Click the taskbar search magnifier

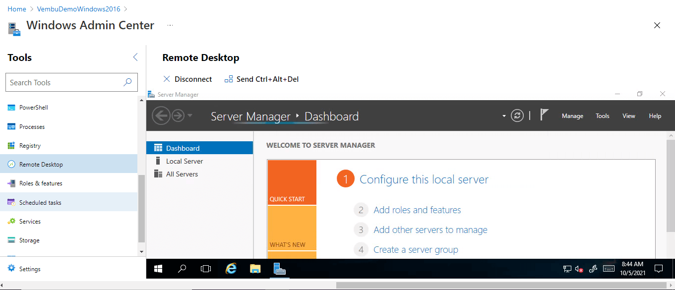point(182,269)
